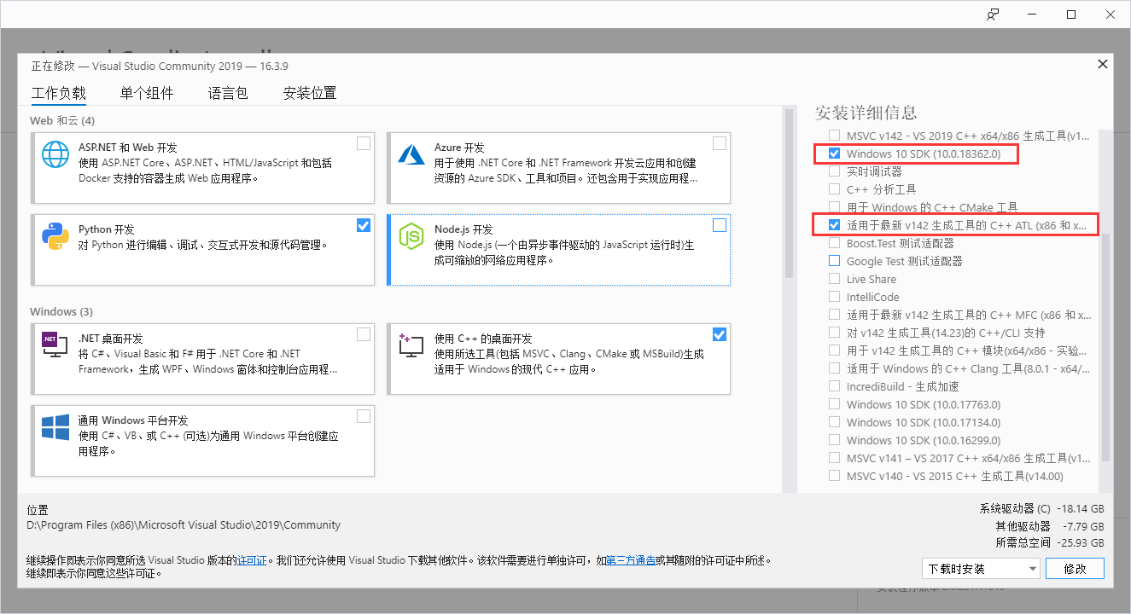Enable the ASP.NET 和 Web 开发 workload checkbox

[364, 143]
